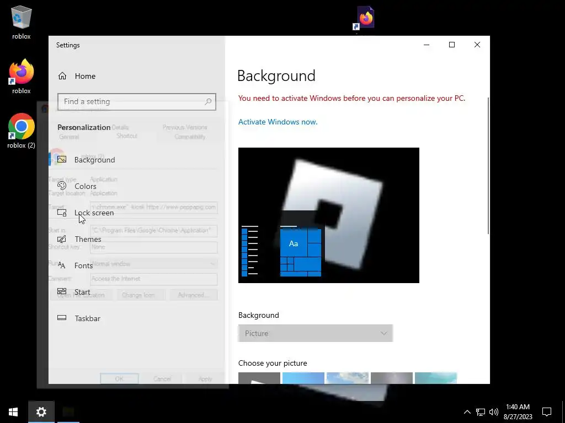Viewport: 565px width, 423px height.
Task: Select the Chrome roblox (2) desktop shortcut
Action: tap(22, 131)
